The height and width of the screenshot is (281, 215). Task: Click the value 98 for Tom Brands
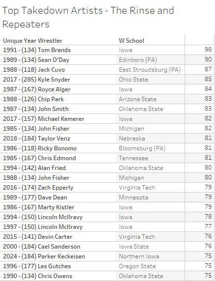(208, 50)
